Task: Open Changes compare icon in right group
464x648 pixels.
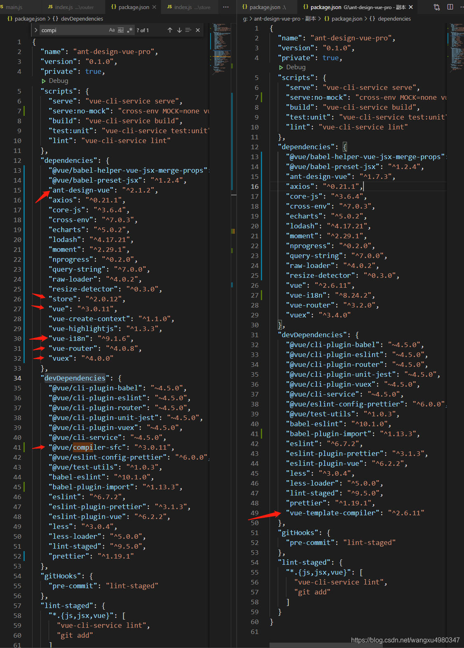Action: 437,7
